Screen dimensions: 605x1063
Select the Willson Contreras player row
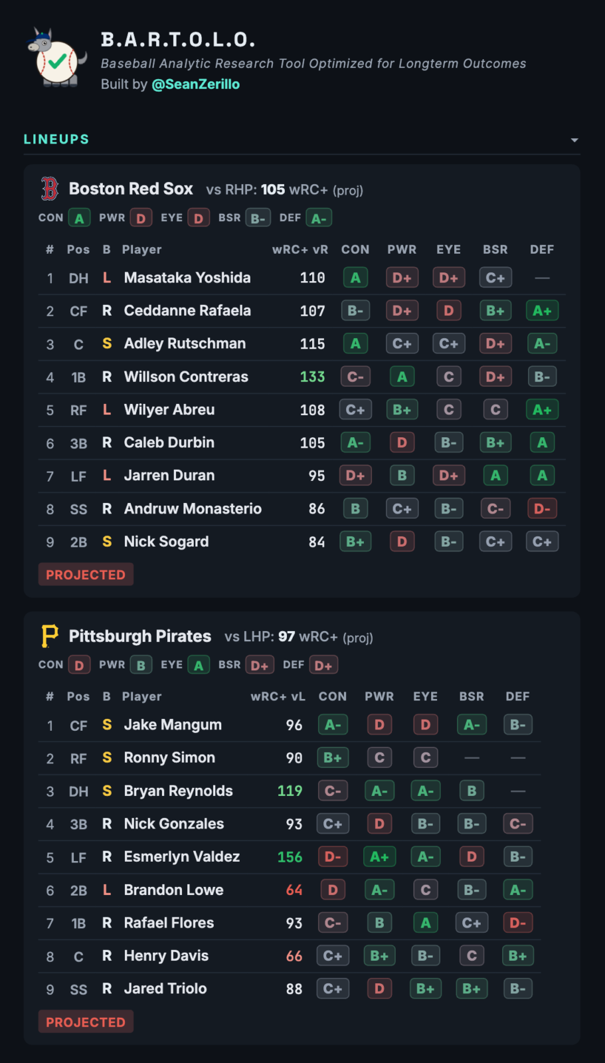point(302,377)
